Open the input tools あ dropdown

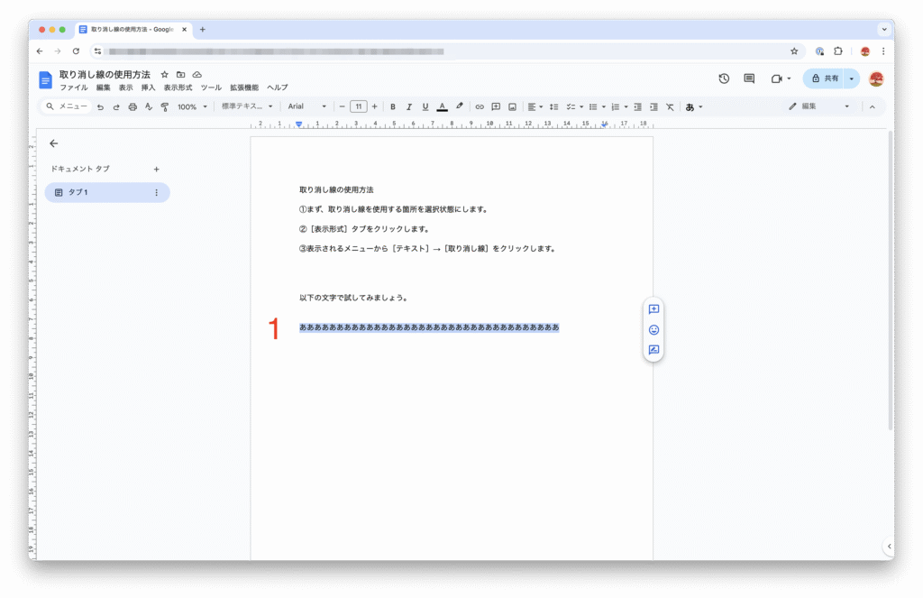[x=693, y=106]
